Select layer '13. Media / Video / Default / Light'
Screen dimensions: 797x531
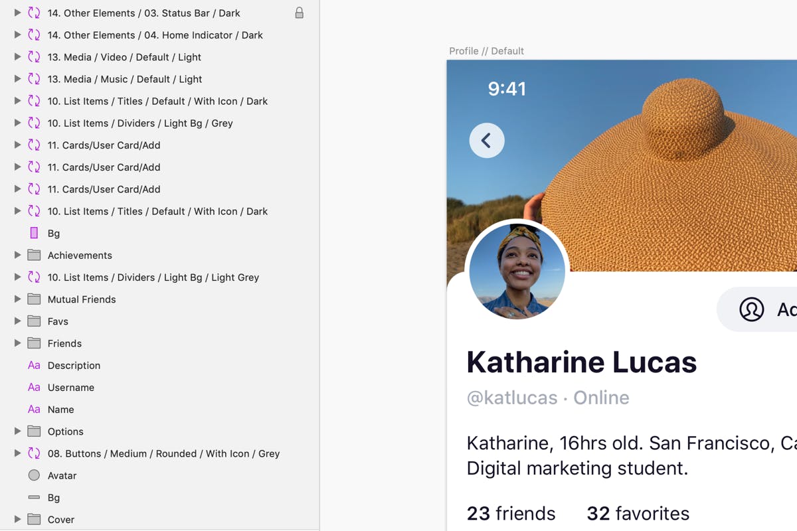click(x=124, y=57)
